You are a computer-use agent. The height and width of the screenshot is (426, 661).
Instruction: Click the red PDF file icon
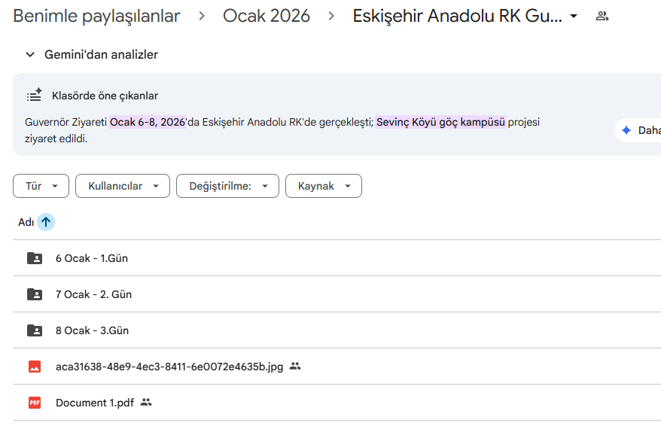35,403
